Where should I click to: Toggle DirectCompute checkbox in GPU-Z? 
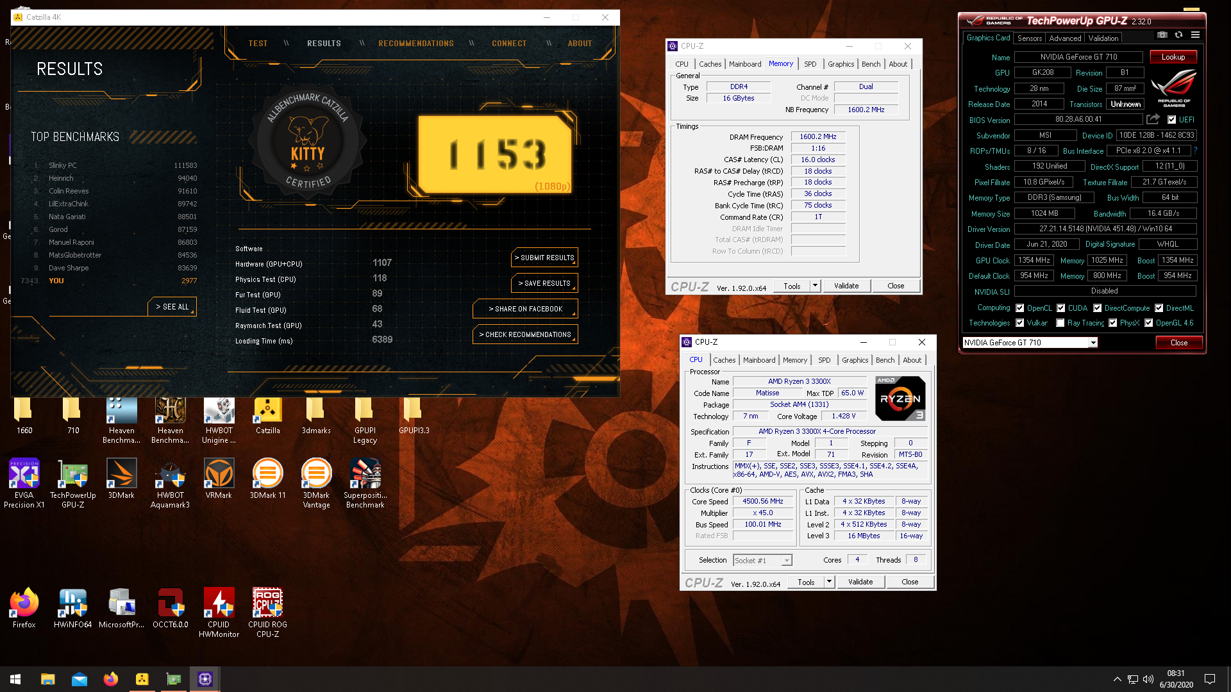pyautogui.click(x=1098, y=308)
